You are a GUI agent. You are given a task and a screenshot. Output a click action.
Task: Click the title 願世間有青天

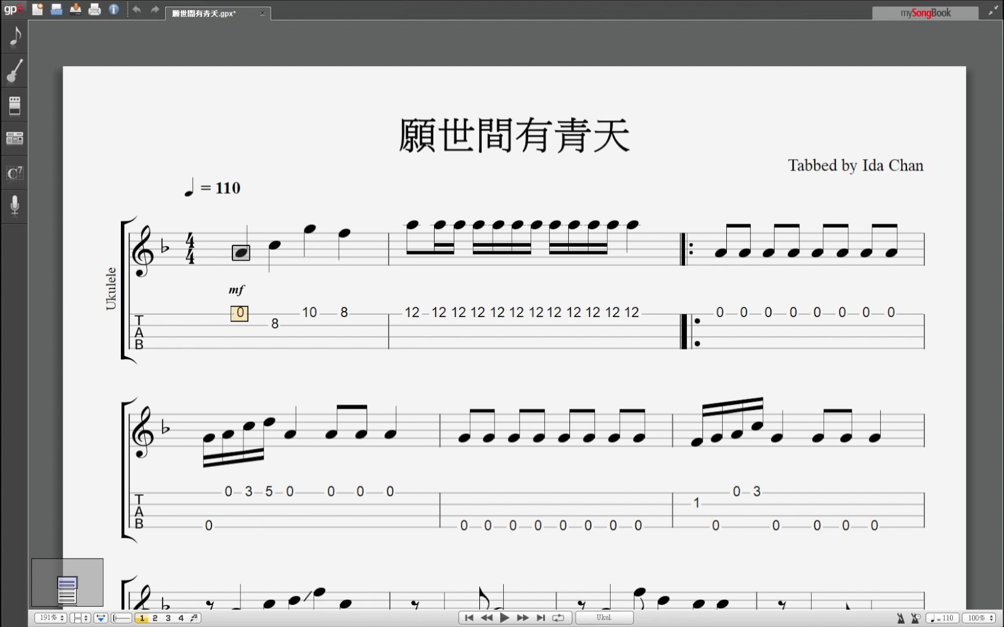[514, 135]
